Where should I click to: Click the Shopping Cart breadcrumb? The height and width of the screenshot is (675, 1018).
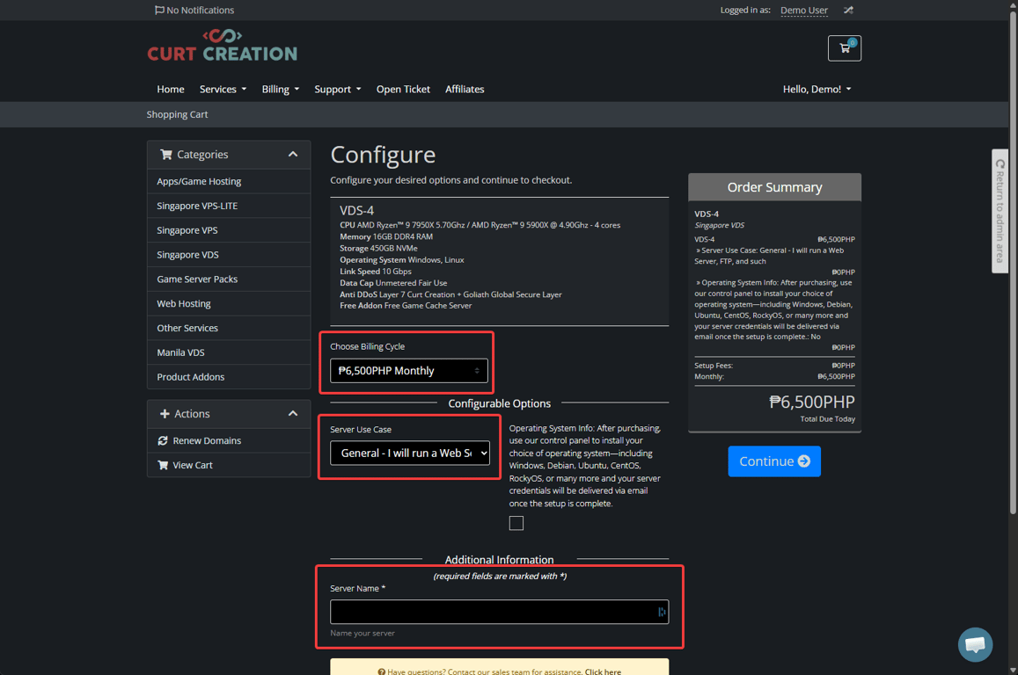point(177,114)
